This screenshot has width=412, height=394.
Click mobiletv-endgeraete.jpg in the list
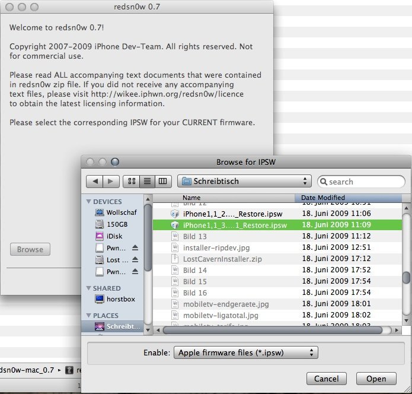tap(277, 304)
